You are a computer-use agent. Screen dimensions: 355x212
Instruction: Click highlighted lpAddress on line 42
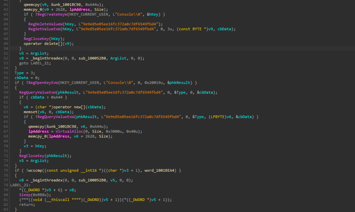click(x=80, y=10)
